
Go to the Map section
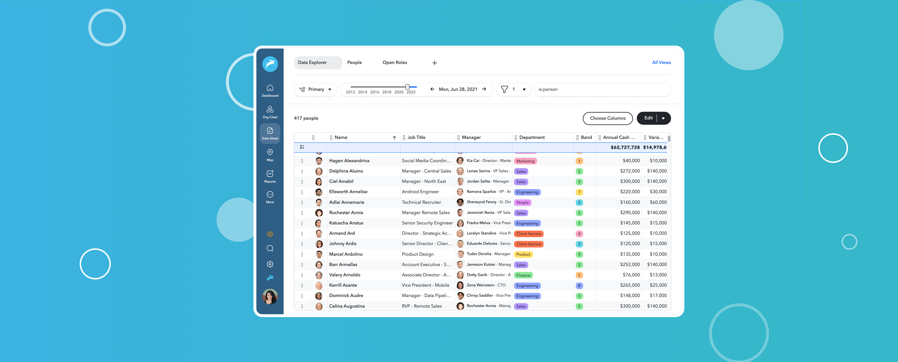[x=270, y=155]
